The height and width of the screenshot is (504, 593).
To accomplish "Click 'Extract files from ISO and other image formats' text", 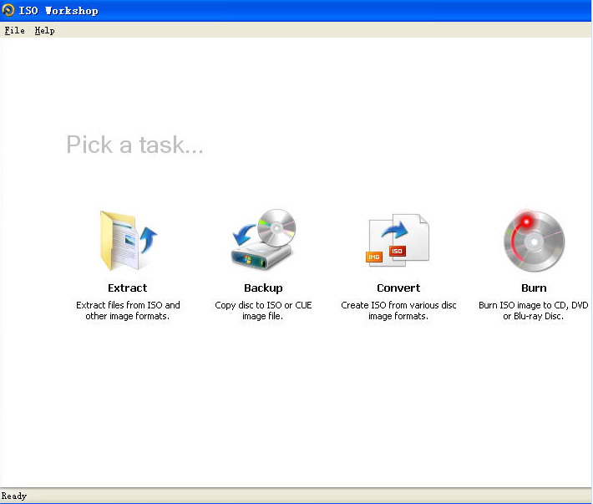I will pyautogui.click(x=128, y=310).
